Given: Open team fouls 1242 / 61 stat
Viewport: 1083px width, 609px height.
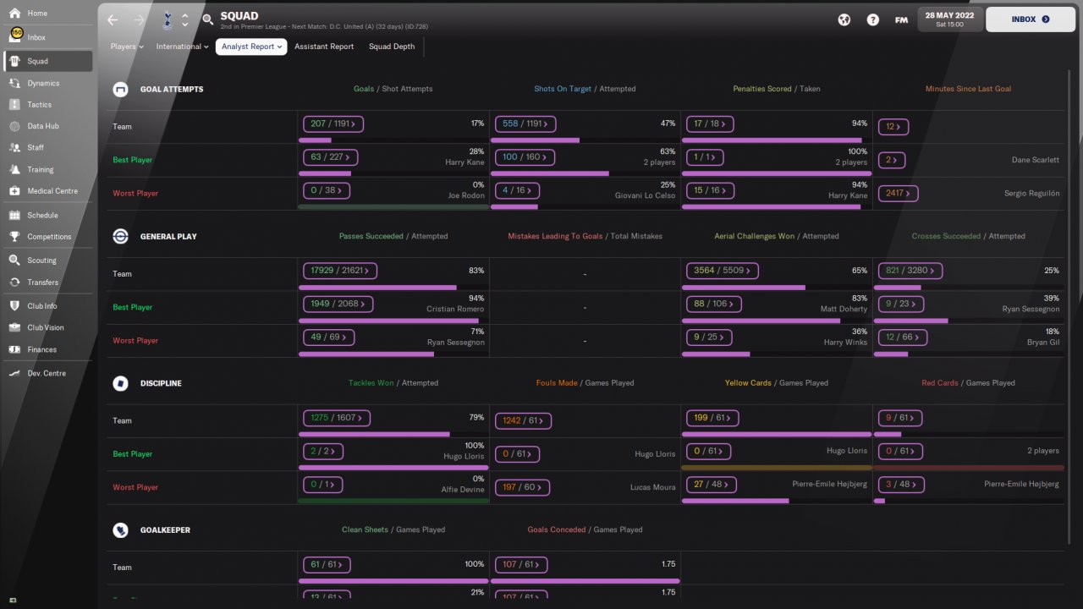Looking at the screenshot, I should click(x=523, y=420).
